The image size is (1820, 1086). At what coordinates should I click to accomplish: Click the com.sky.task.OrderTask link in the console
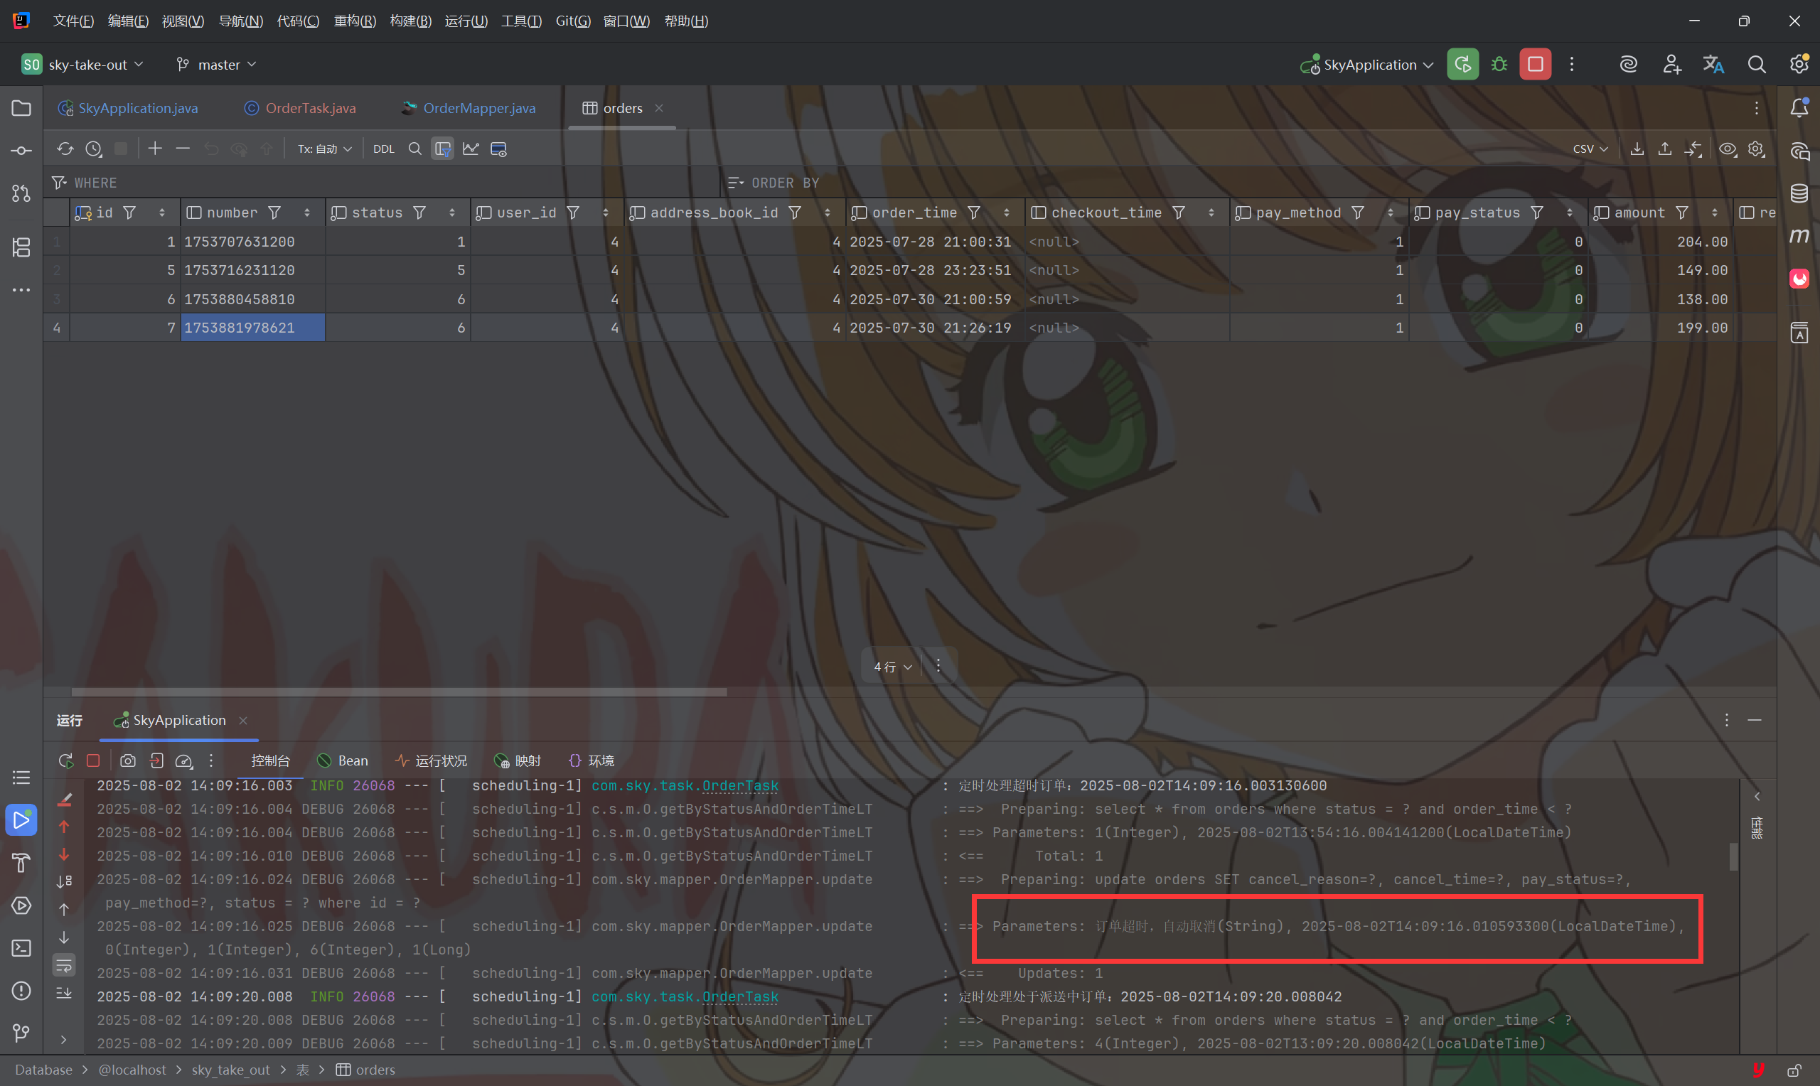pyautogui.click(x=684, y=786)
